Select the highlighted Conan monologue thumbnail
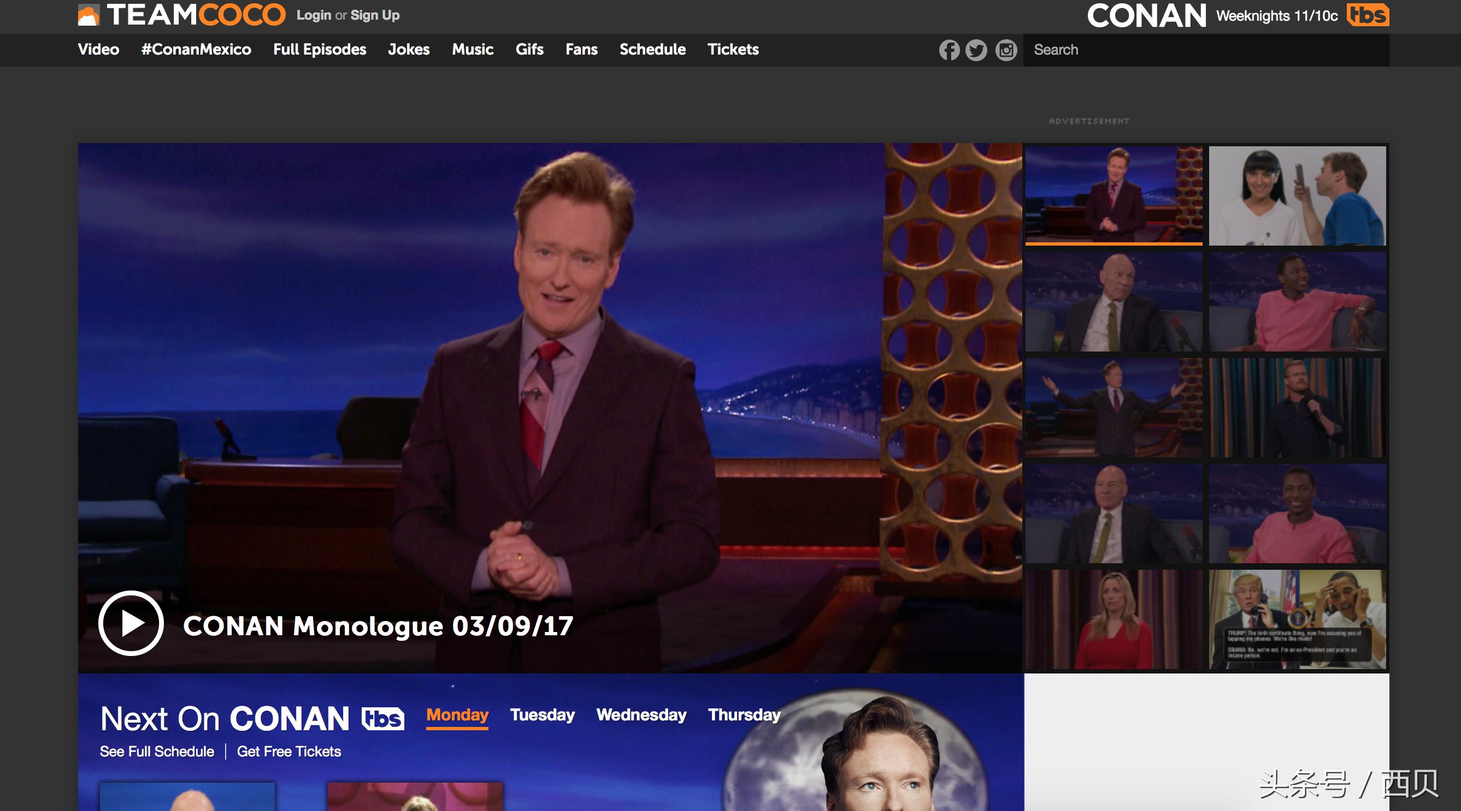This screenshot has width=1461, height=811. pyautogui.click(x=1114, y=196)
